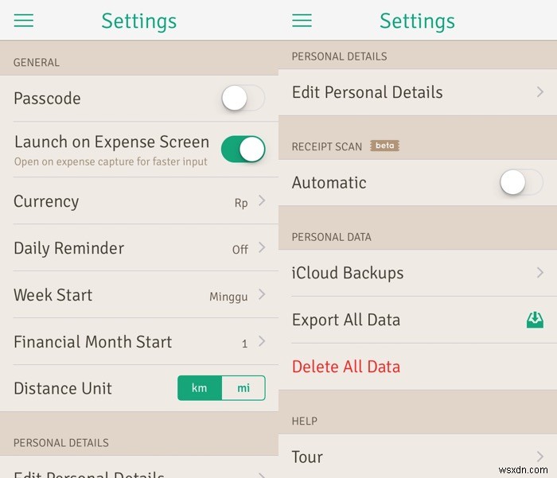The width and height of the screenshot is (557, 478).
Task: Tap the Export All Data label
Action: click(x=346, y=320)
